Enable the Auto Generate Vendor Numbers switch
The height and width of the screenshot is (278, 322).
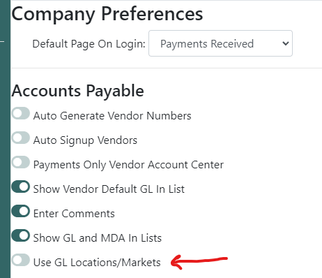pyautogui.click(x=21, y=113)
